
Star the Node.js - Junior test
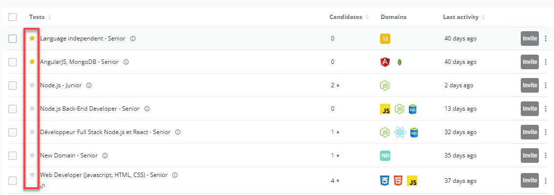point(32,85)
